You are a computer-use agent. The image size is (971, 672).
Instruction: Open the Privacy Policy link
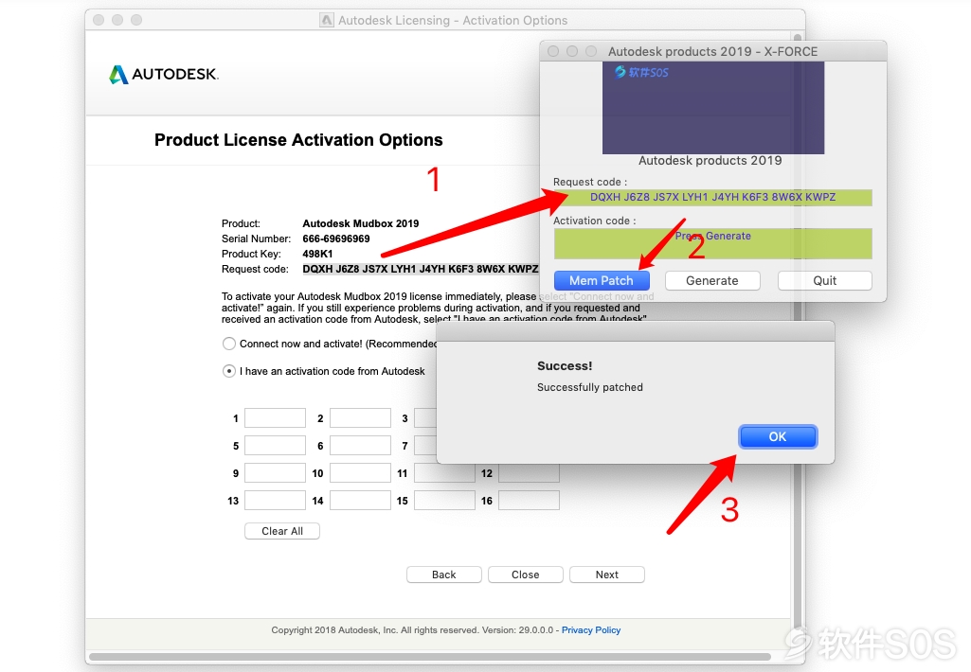pyautogui.click(x=591, y=630)
